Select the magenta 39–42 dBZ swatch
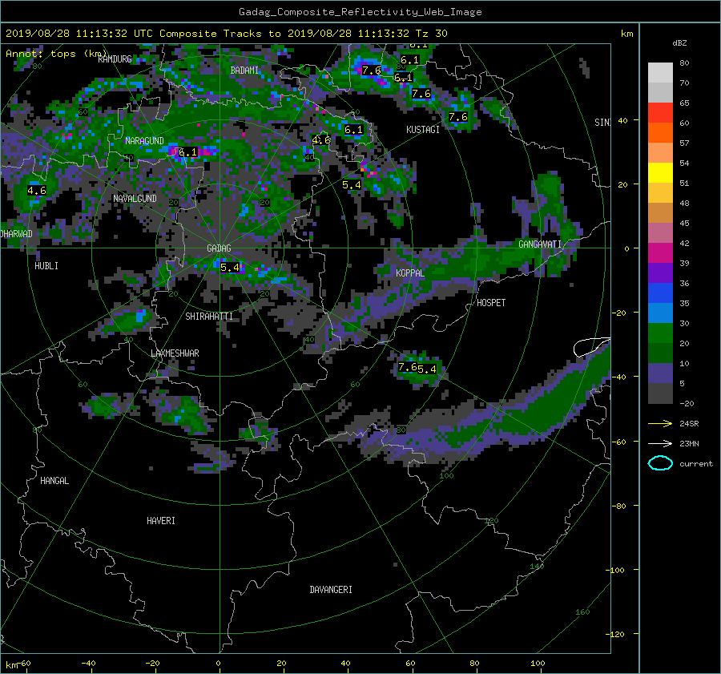The image size is (721, 674). (660, 253)
